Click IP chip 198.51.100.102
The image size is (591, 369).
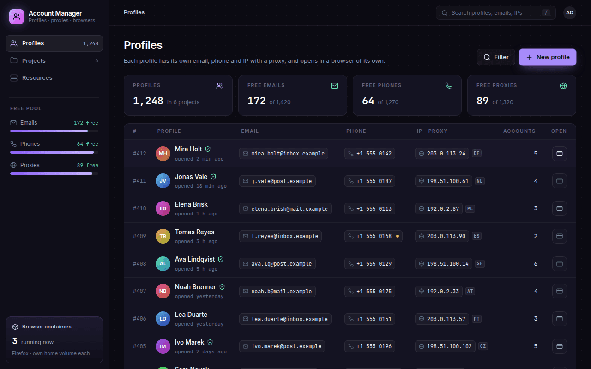tap(445, 346)
